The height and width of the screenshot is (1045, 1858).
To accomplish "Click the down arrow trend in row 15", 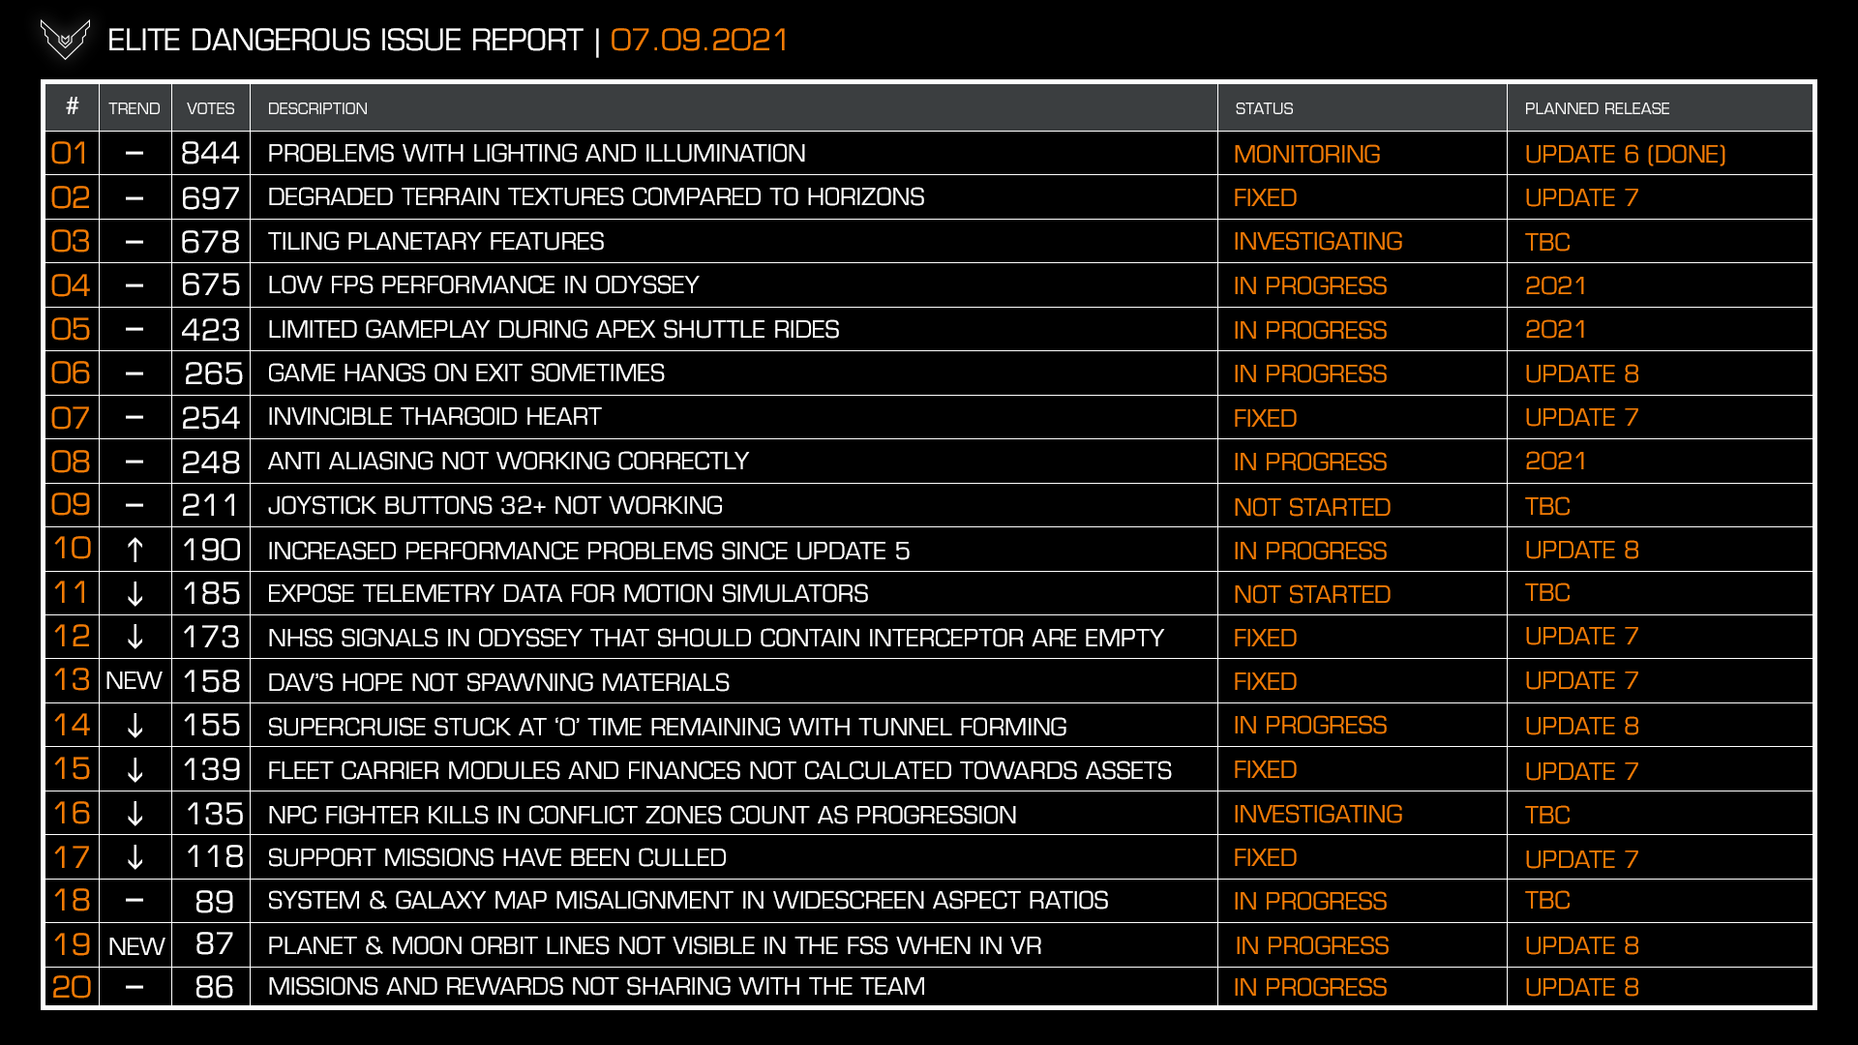I will (135, 770).
